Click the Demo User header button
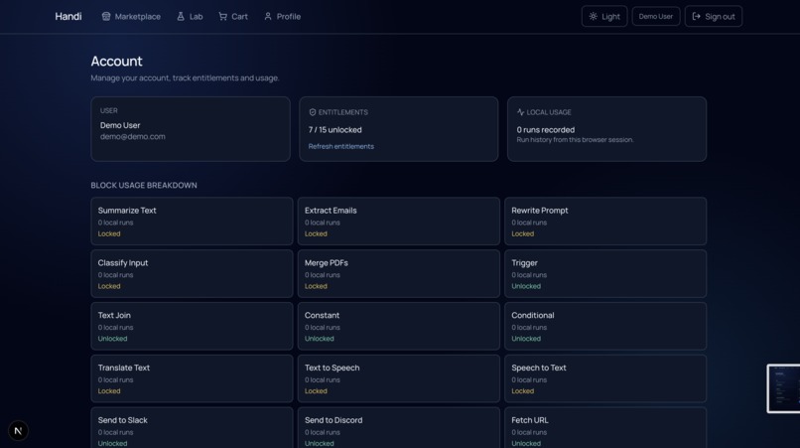The image size is (800, 448). 656,16
